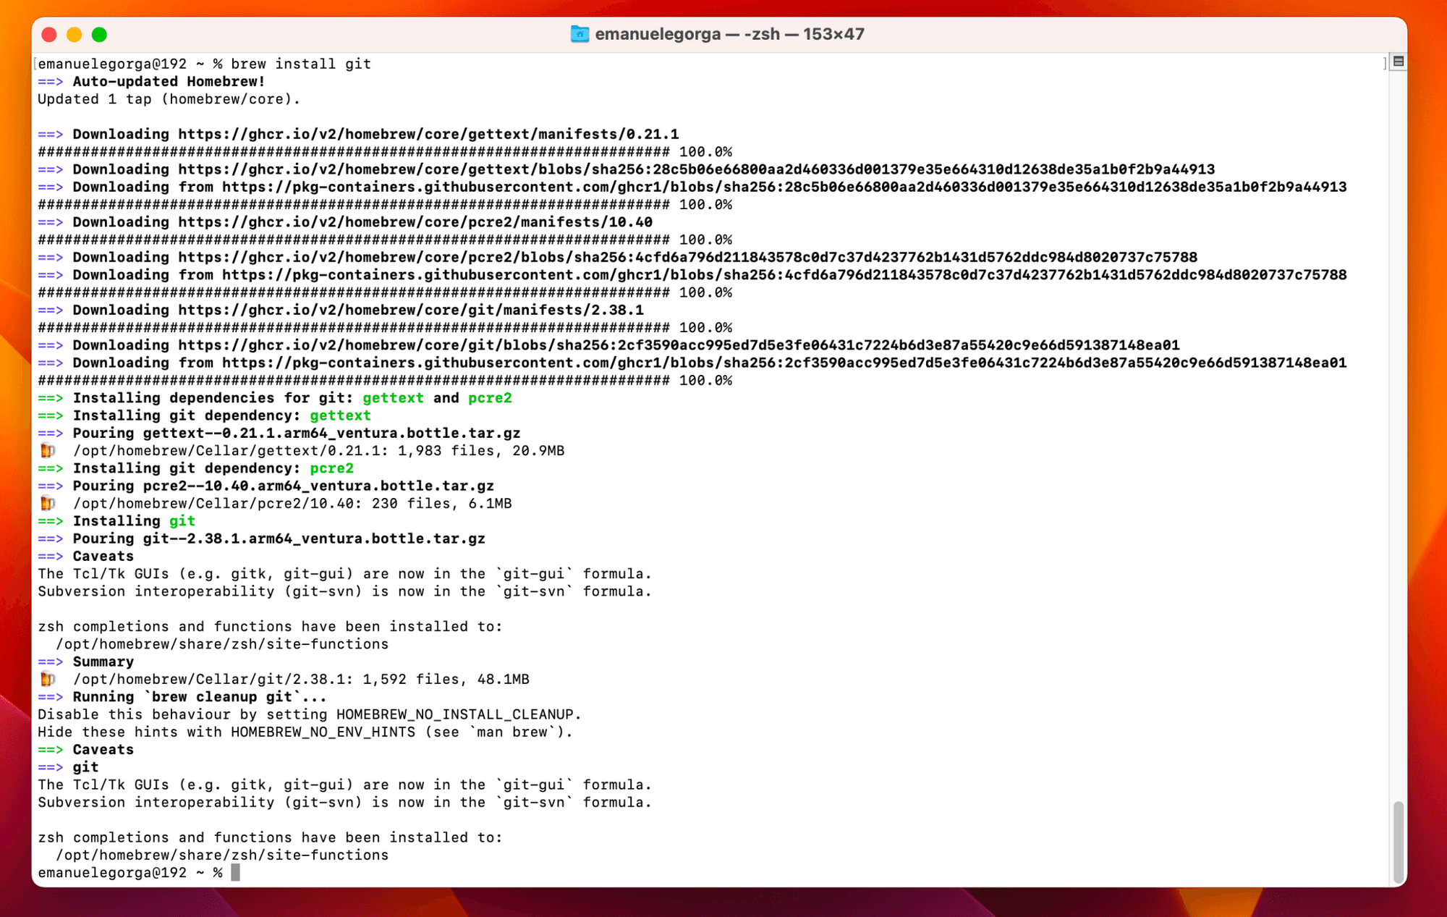
Task: Click the green "git" after "Installing"
Action: pos(182,521)
